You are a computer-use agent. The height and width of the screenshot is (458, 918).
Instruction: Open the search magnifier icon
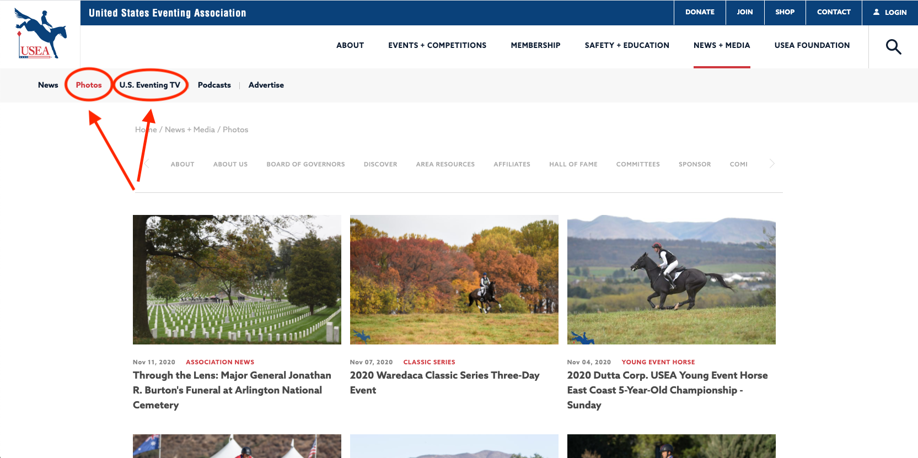tap(893, 47)
